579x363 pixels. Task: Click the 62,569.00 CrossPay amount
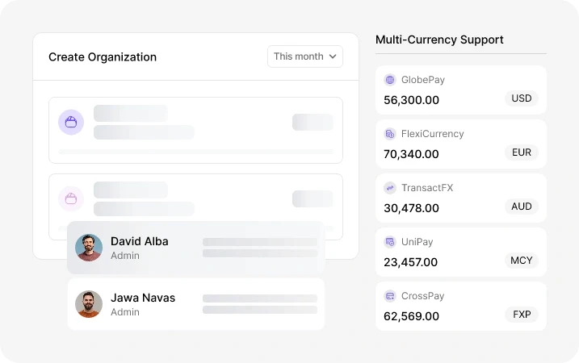click(x=411, y=316)
